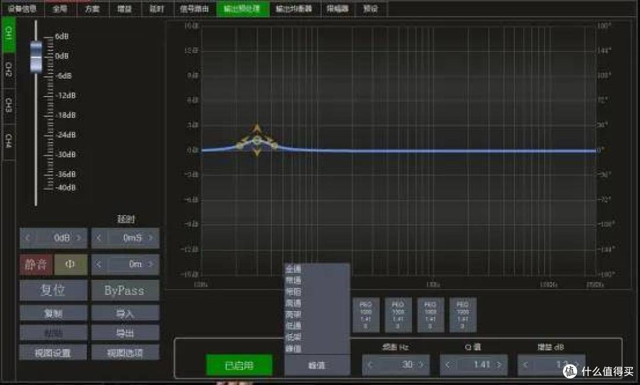Open 视图选项 view options
The width and height of the screenshot is (640, 385).
click(x=125, y=352)
